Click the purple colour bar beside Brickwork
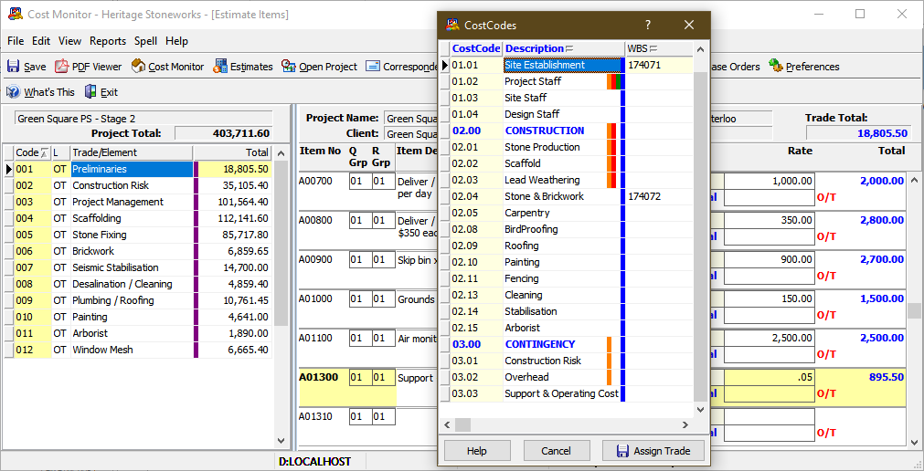924x471 pixels. pos(196,251)
